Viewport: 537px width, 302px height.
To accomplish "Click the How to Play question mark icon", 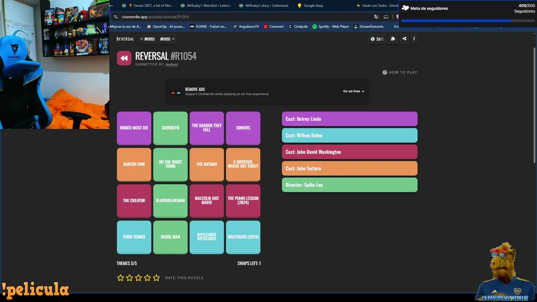I will pos(385,73).
